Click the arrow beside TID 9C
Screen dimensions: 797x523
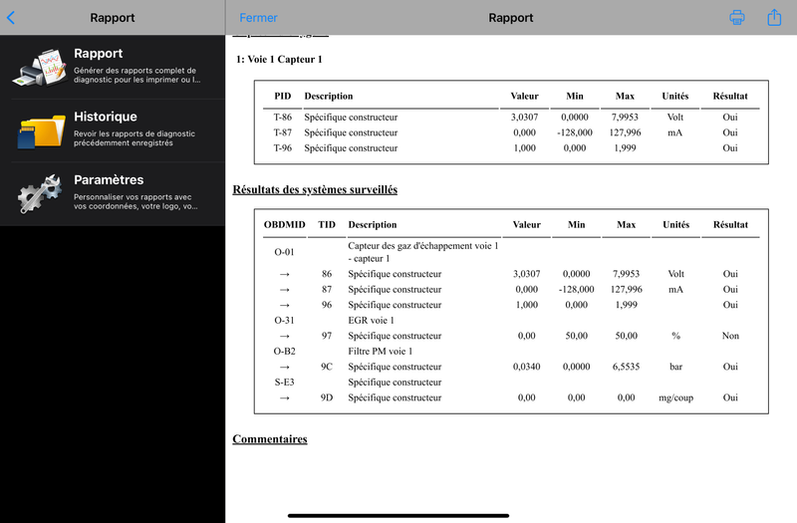(x=285, y=367)
